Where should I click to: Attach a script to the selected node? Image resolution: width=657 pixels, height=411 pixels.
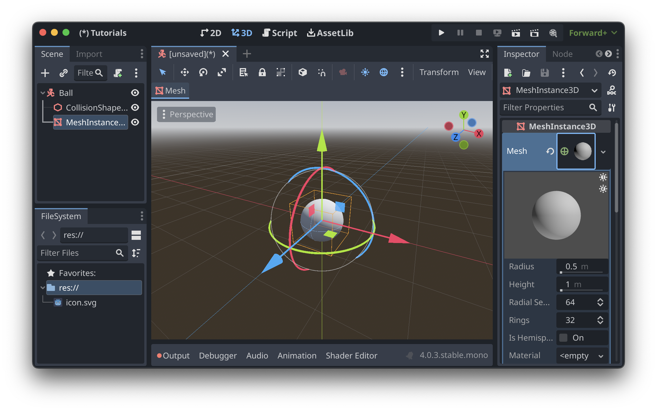118,73
